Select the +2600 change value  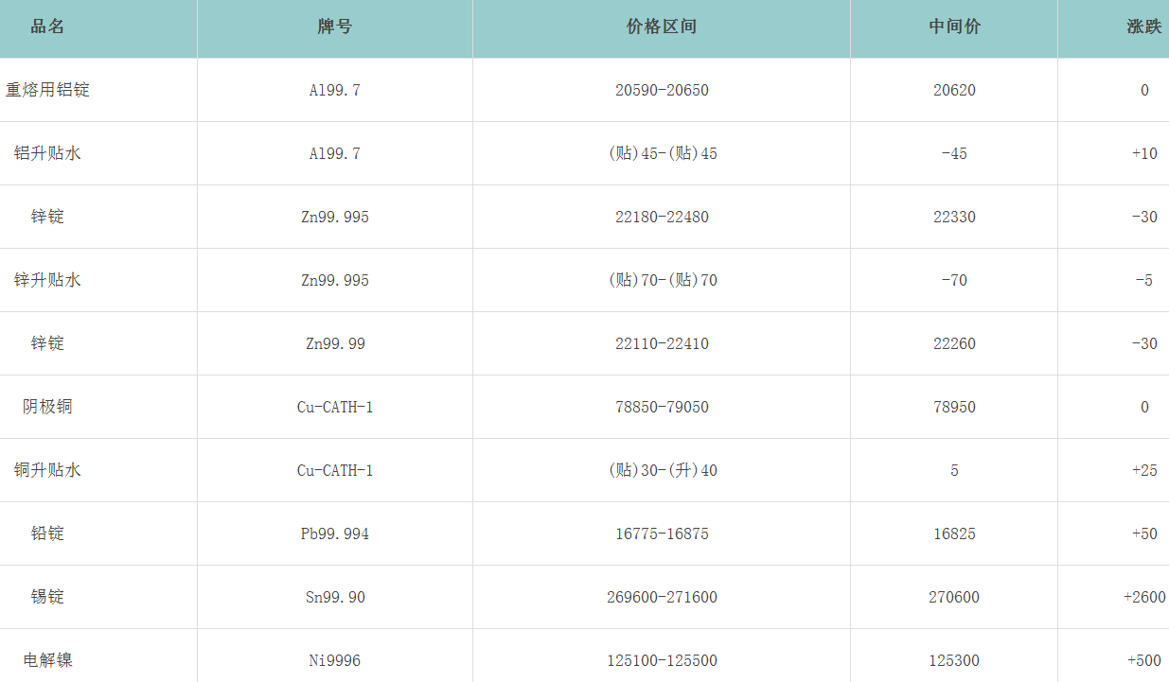(1144, 597)
